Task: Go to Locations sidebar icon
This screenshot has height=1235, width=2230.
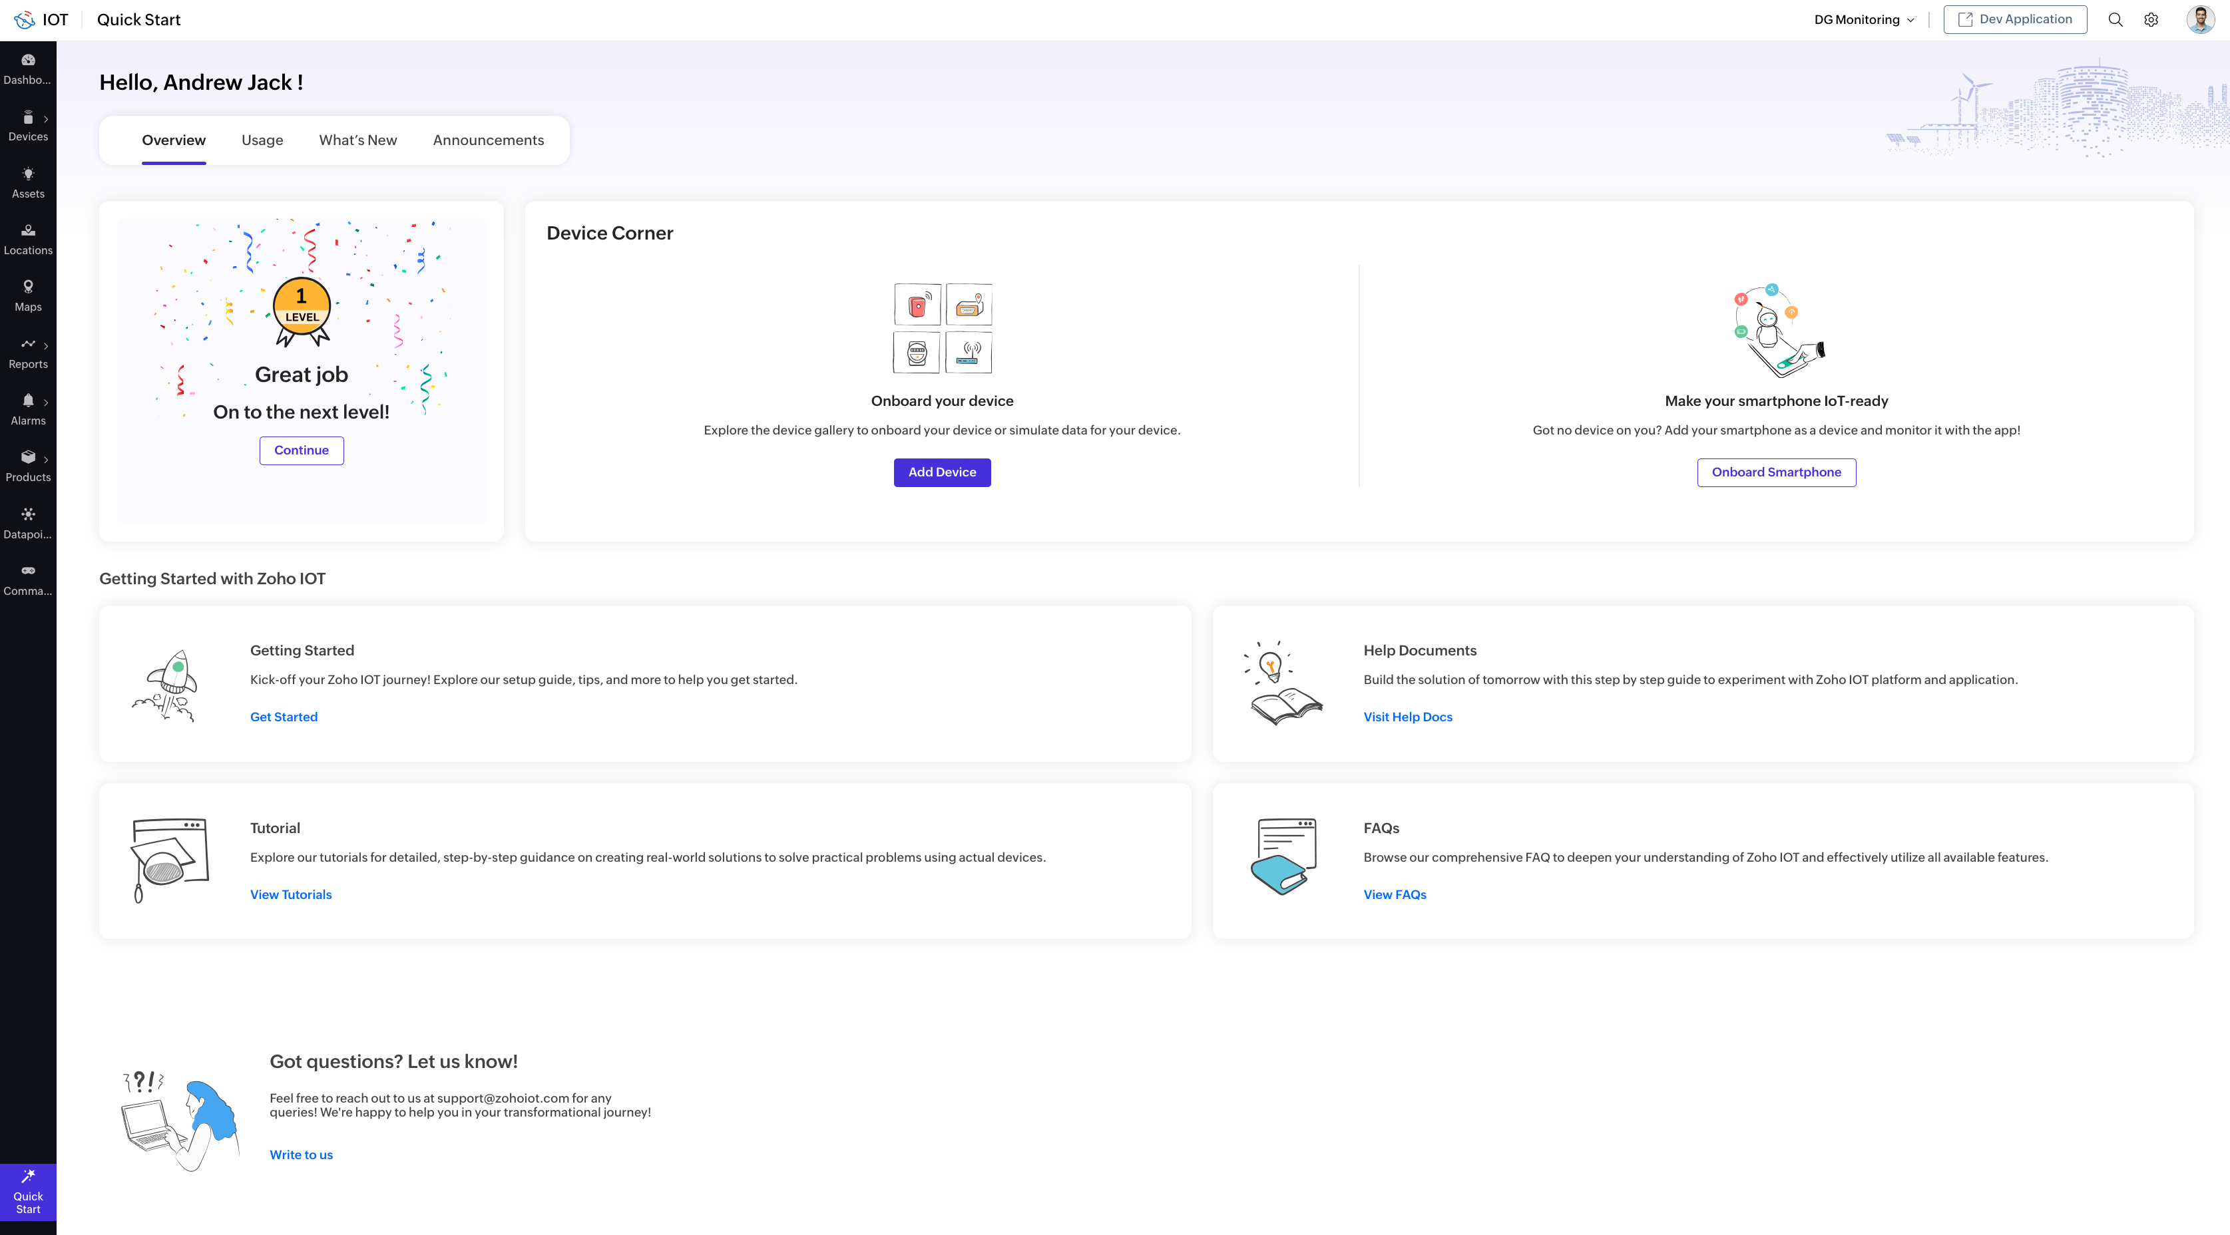Action: (28, 239)
